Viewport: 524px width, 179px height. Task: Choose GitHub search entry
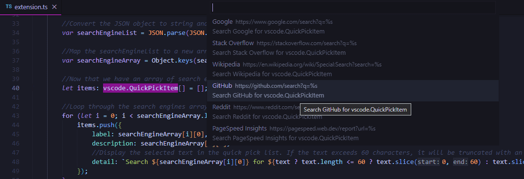353,91
